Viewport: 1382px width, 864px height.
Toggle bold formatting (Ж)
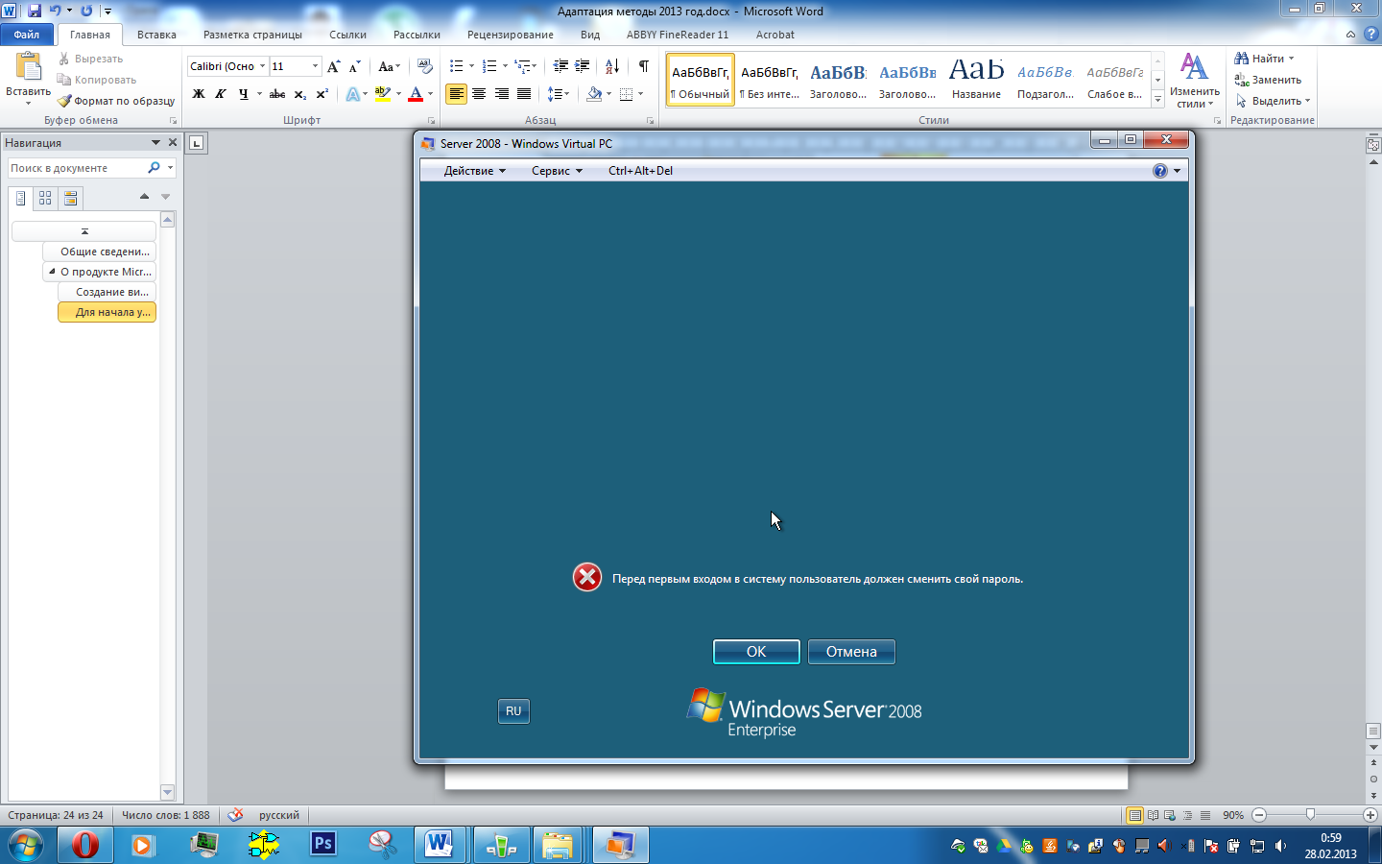coord(199,94)
